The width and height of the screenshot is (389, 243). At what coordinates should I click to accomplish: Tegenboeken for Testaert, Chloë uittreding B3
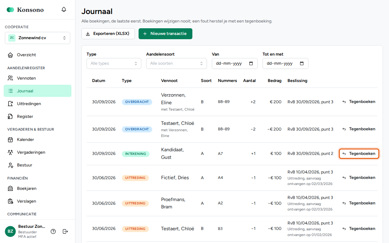point(359,229)
